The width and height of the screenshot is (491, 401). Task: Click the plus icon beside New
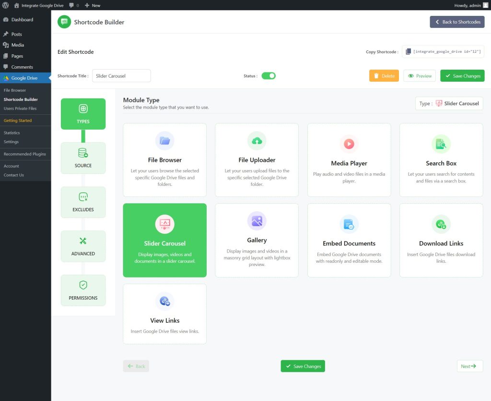tap(87, 5)
